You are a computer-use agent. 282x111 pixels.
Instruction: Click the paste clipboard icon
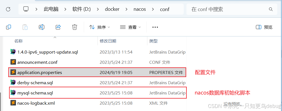tap(25, 27)
